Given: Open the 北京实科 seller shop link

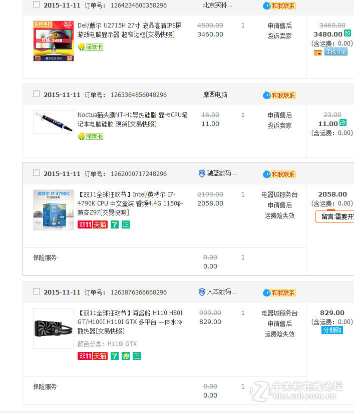Looking at the screenshot, I should point(218,5).
